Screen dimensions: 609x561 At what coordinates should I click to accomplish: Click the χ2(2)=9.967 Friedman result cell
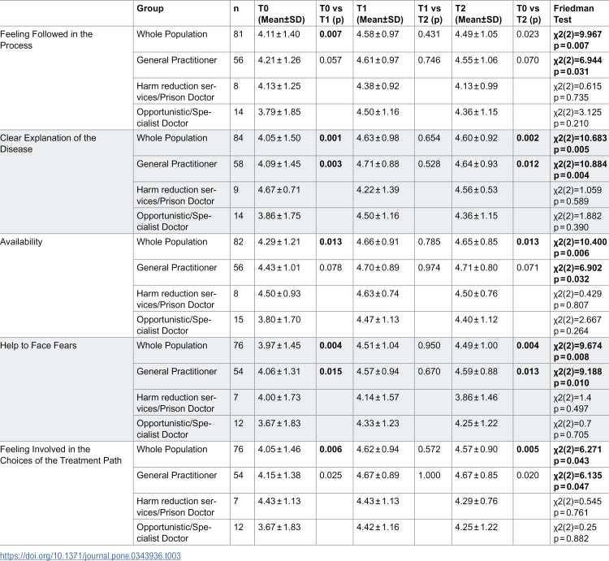click(x=577, y=40)
